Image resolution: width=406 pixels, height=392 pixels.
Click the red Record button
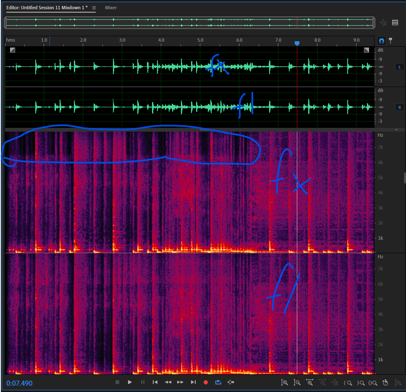(x=206, y=382)
